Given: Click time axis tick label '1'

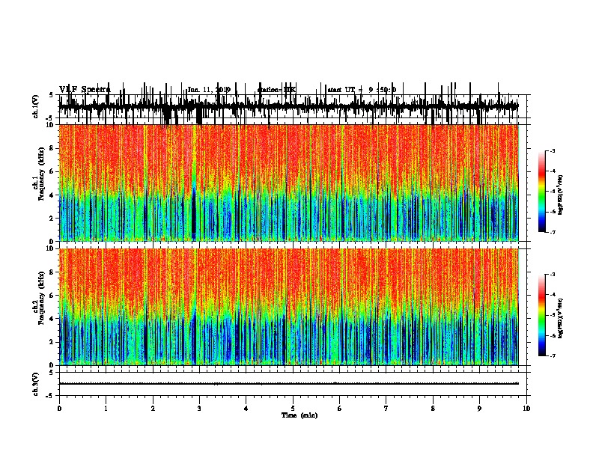Looking at the screenshot, I should pos(106,409).
